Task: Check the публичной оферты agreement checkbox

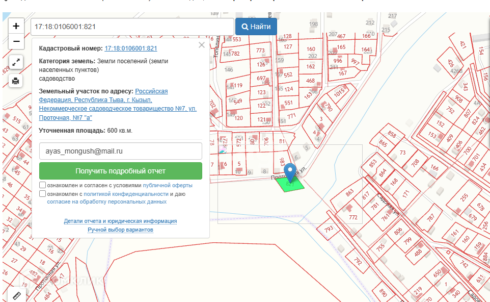Action: click(43, 185)
